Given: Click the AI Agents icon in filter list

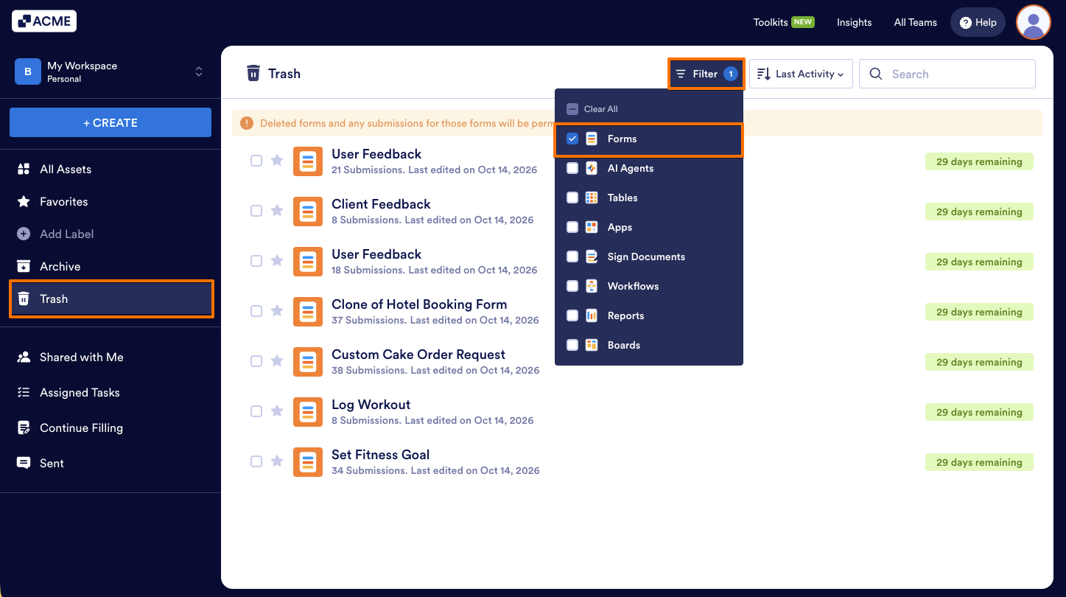Looking at the screenshot, I should point(592,168).
